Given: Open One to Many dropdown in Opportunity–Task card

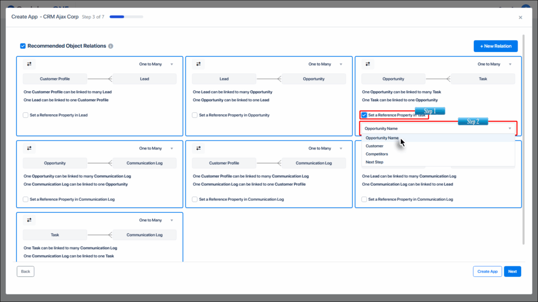Looking at the screenshot, I should pyautogui.click(x=494, y=64).
